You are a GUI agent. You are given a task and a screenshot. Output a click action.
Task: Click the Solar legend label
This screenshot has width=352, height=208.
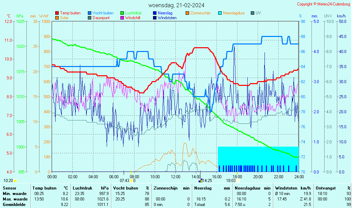(64, 18)
